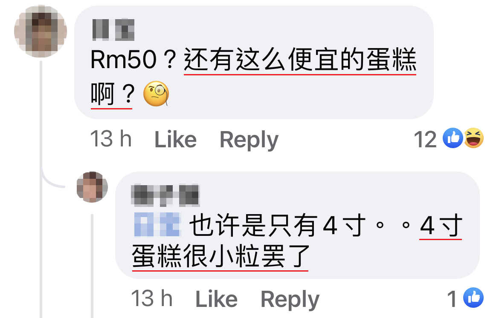Click the blue thumbs-up reaction icon on first comment
Screen dimensions: 499x318
(x=453, y=138)
